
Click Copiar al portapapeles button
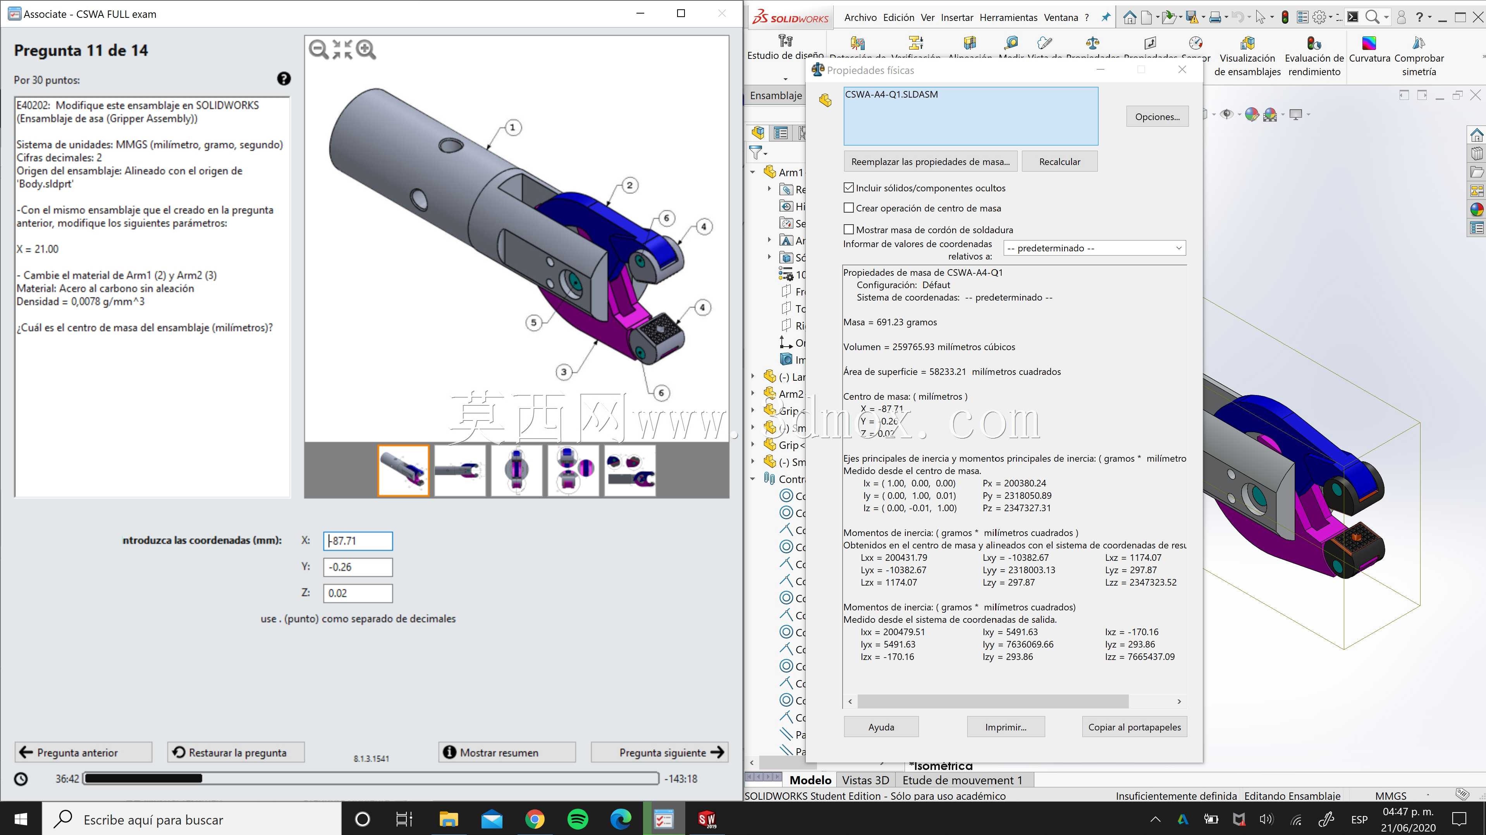pyautogui.click(x=1135, y=727)
